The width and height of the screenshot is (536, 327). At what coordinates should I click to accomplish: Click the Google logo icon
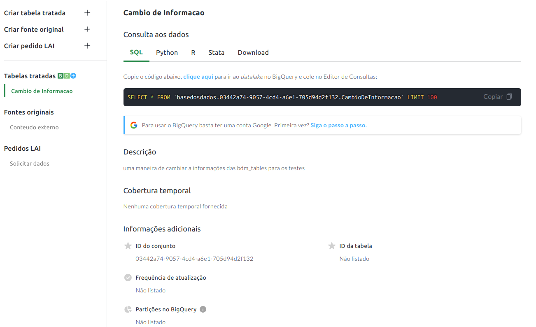134,125
